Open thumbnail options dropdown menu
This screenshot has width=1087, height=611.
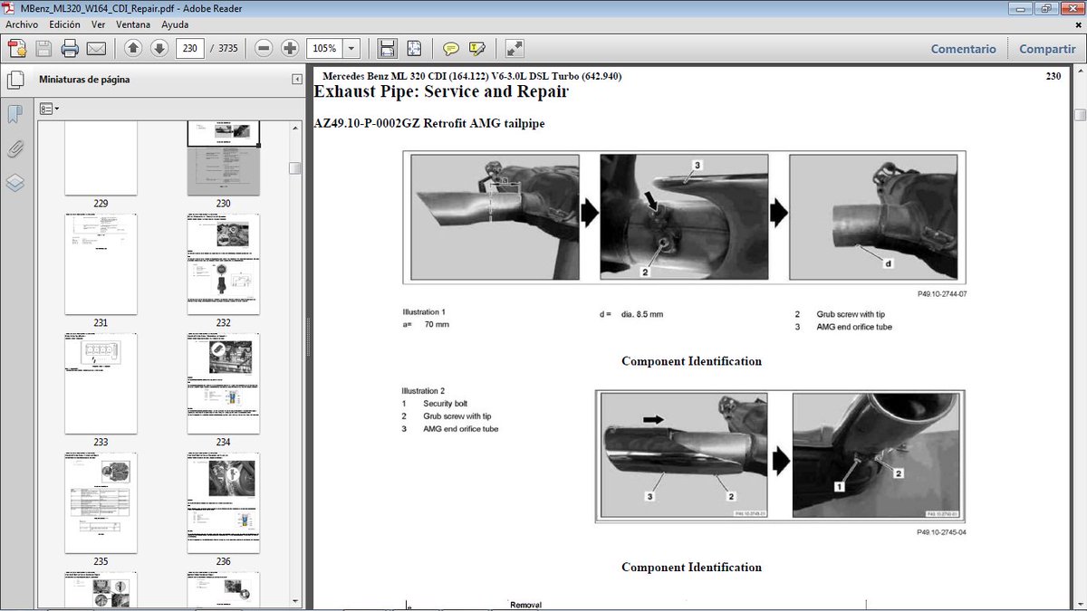(50, 109)
